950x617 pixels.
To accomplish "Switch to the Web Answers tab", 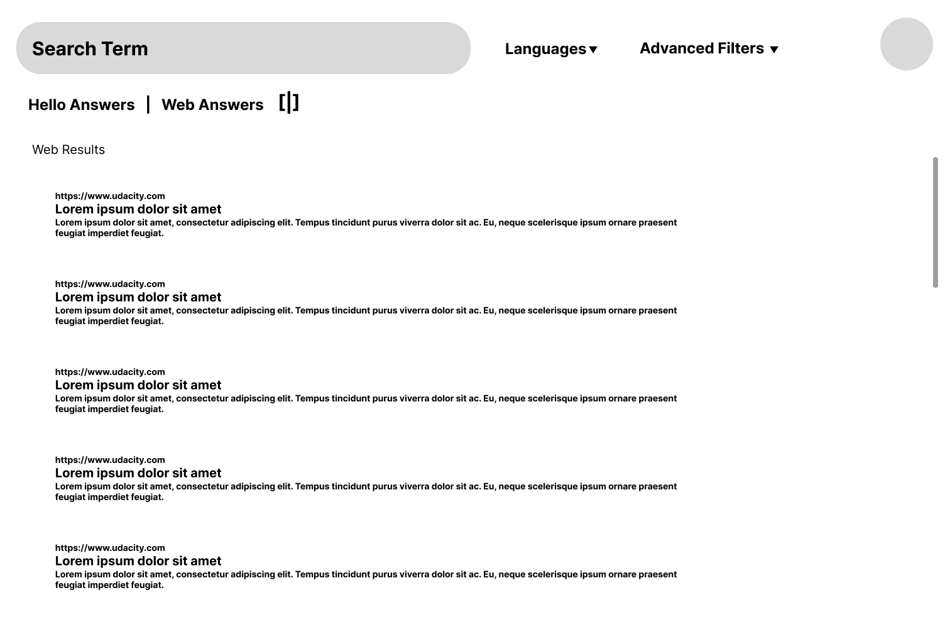I will pos(212,104).
